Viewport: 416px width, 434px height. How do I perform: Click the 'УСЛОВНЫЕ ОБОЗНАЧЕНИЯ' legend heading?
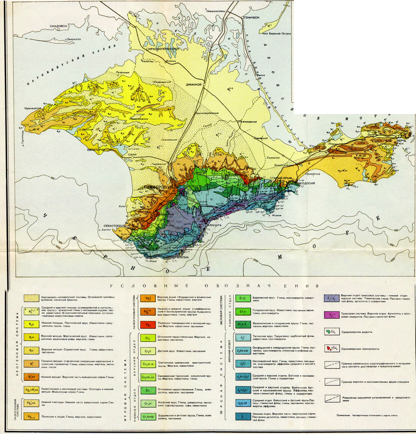pos(215,286)
